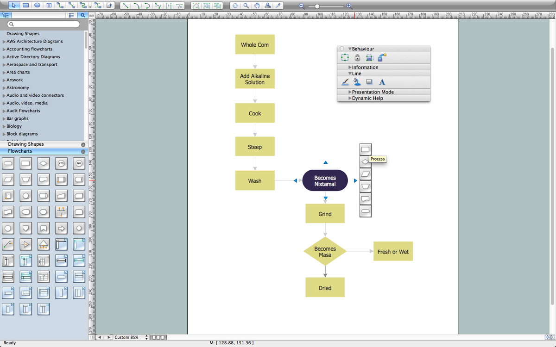The image size is (556, 347).
Task: Click the zoom in magnifier
Action: [x=349, y=6]
